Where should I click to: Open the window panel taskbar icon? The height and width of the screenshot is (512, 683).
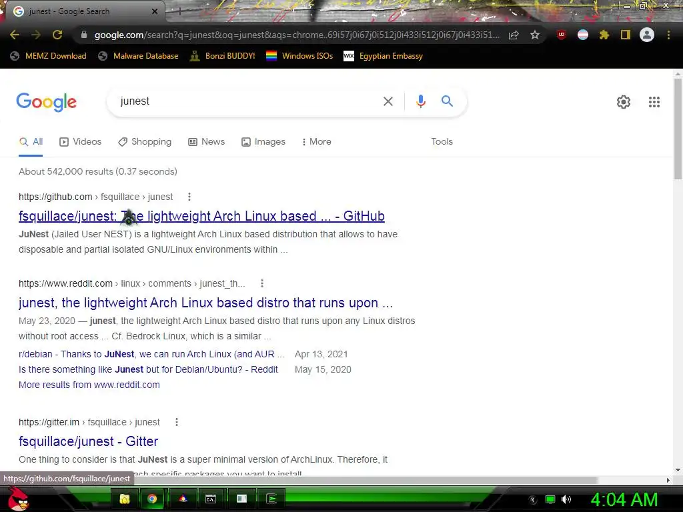(x=241, y=499)
